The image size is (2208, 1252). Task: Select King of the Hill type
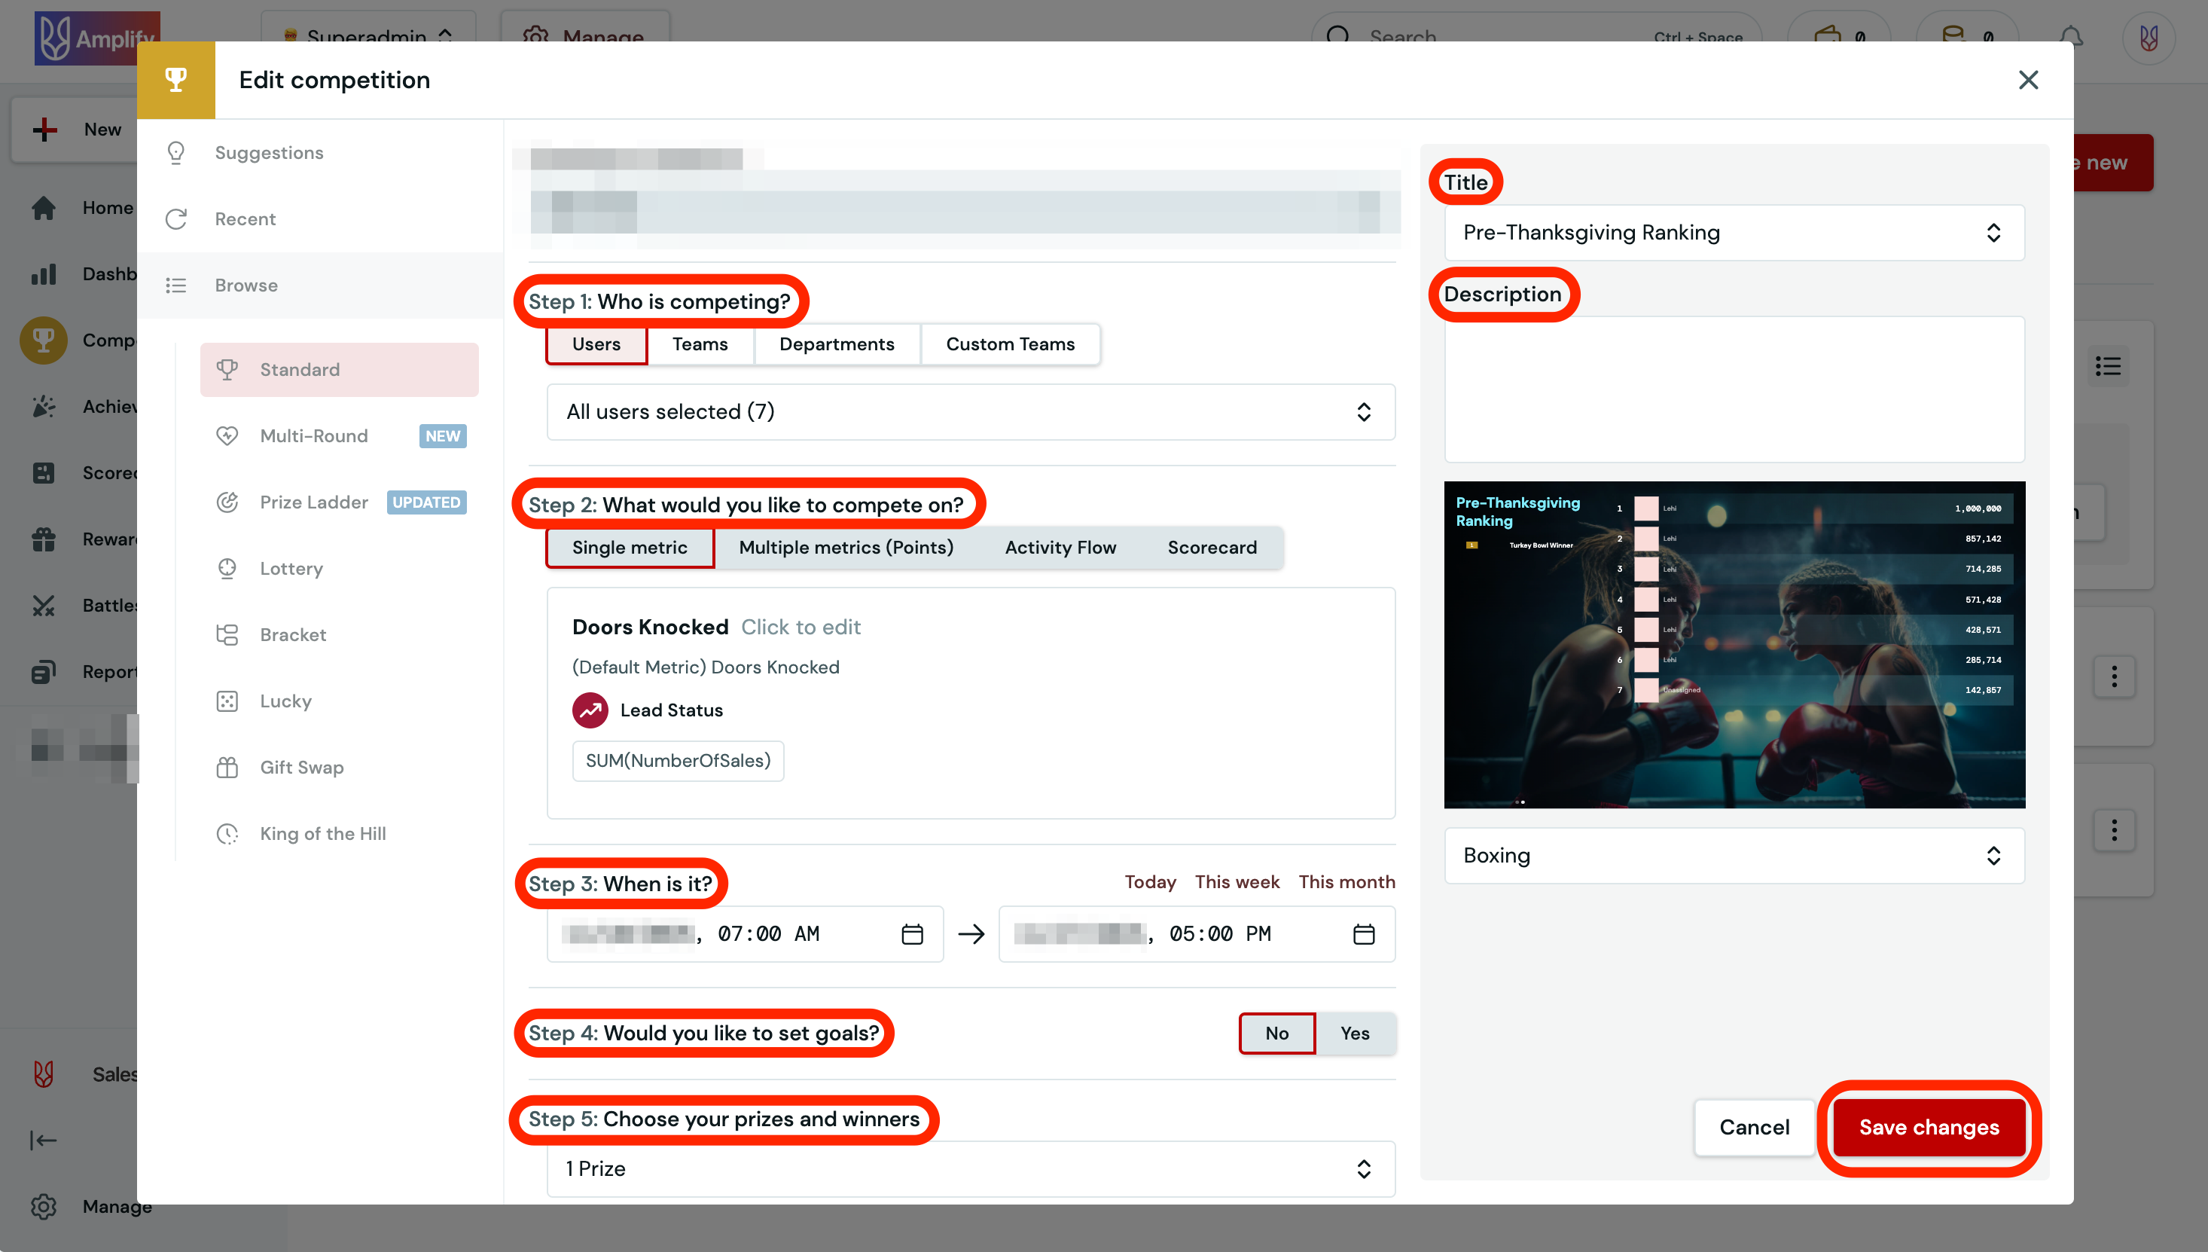tap(322, 833)
